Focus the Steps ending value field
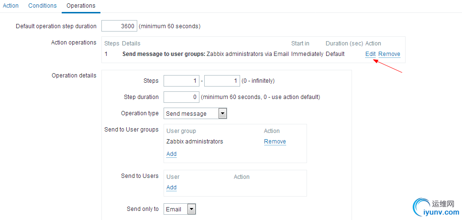This screenshot has width=462, height=220. (x=222, y=81)
